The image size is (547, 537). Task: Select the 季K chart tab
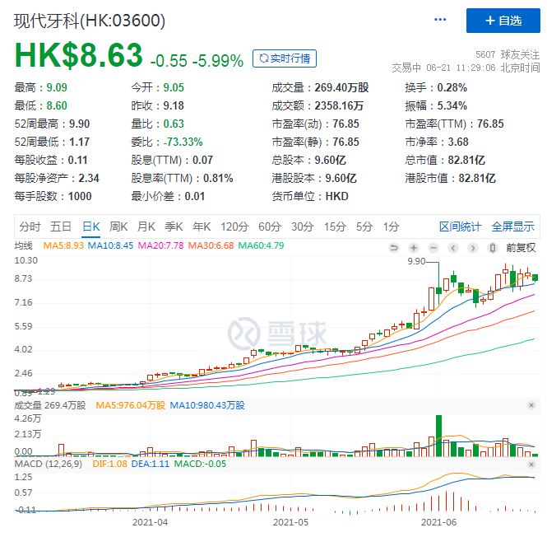[174, 226]
